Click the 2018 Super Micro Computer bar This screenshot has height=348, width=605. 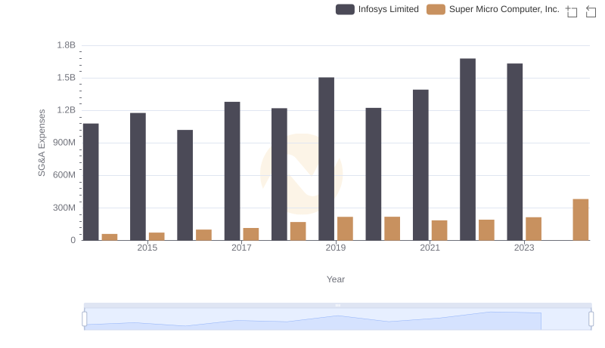click(x=298, y=231)
